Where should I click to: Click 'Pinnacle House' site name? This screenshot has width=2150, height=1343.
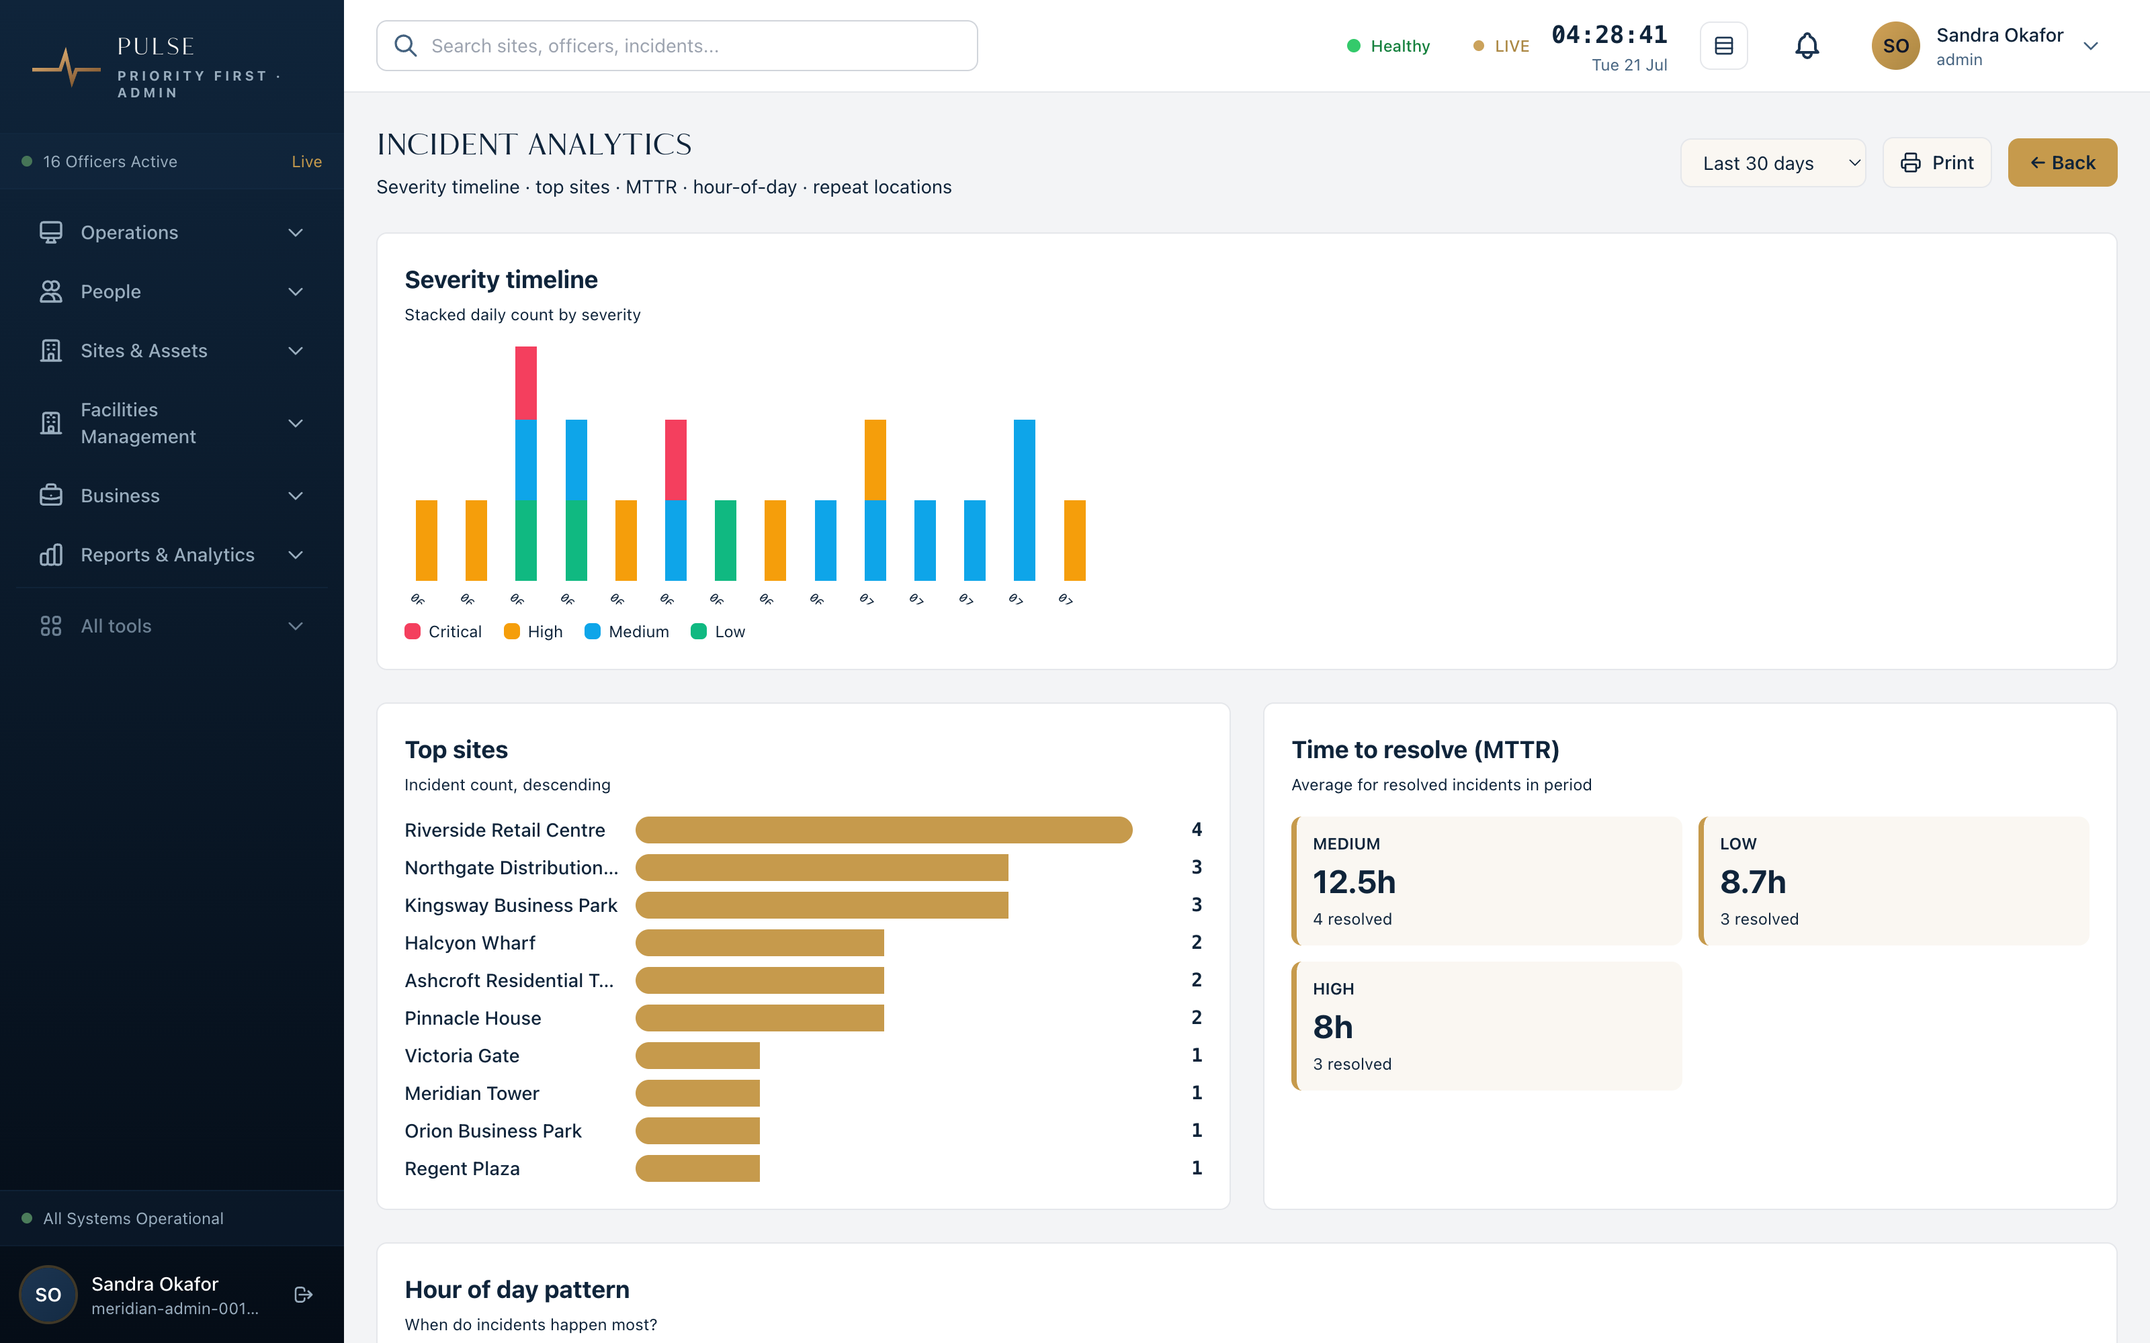click(472, 1018)
